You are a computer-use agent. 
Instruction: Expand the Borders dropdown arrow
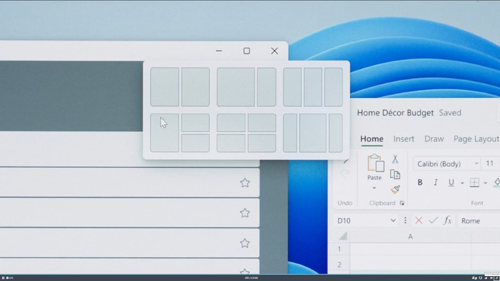(486, 183)
